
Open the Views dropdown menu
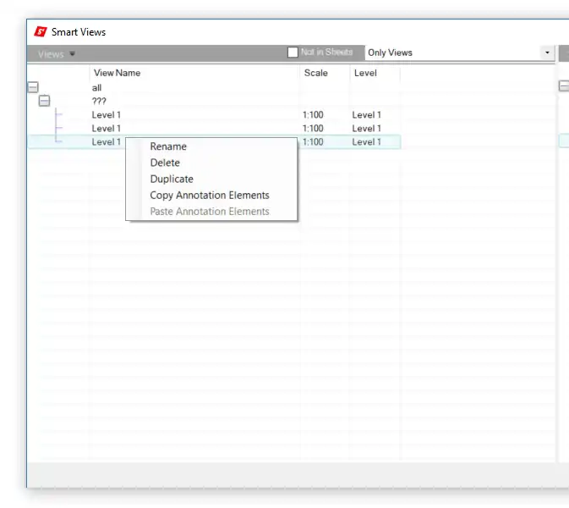coord(57,54)
